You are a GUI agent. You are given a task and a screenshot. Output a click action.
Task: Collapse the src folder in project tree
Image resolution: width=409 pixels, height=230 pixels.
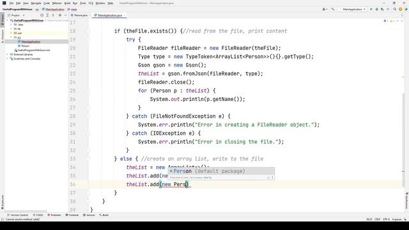pyautogui.click(x=11, y=37)
